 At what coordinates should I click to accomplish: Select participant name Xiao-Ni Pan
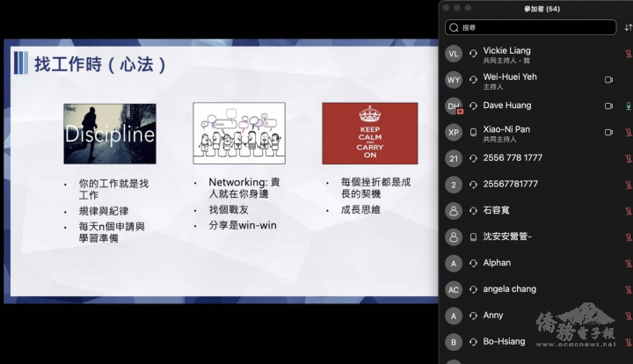click(506, 129)
